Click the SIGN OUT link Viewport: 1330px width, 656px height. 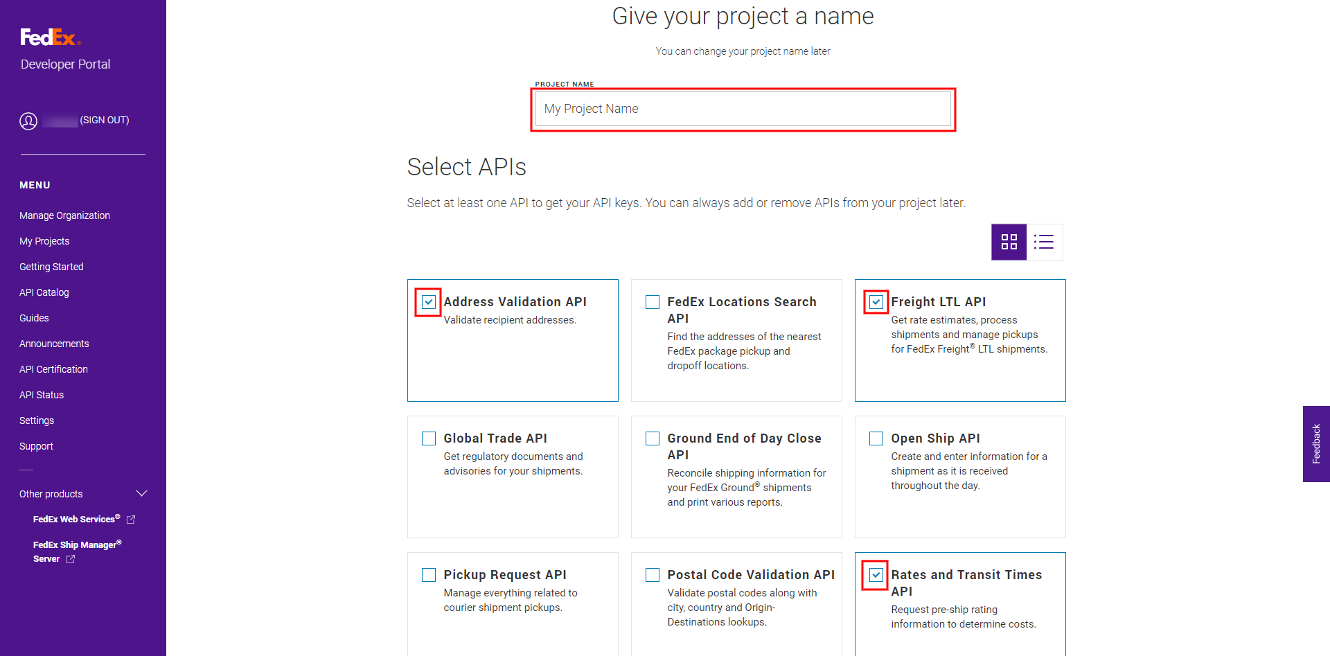coord(105,120)
